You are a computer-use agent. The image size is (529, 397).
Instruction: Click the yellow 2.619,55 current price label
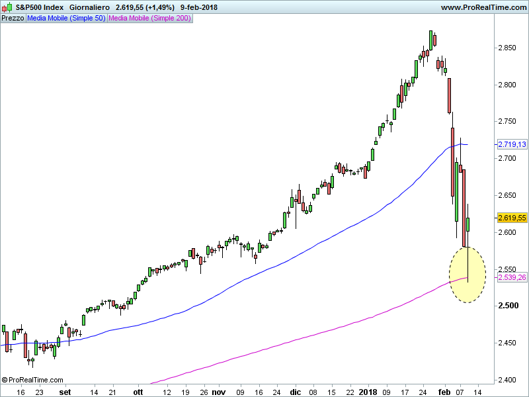click(512, 218)
